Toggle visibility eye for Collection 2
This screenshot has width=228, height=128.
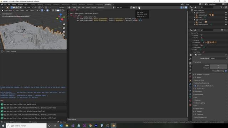click(x=226, y=20)
